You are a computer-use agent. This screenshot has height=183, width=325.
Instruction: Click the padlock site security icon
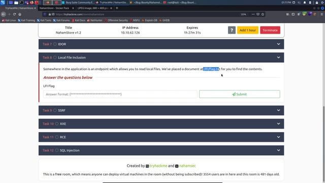(50, 14)
